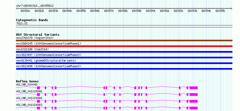Click the widest exon block of ASL|NM_001024946
The image size is (240, 111).
click(x=194, y=95)
